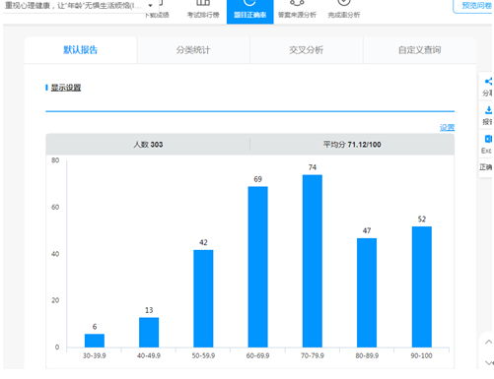
Task: Switch to the 分类统计 tab
Action: [x=193, y=50]
